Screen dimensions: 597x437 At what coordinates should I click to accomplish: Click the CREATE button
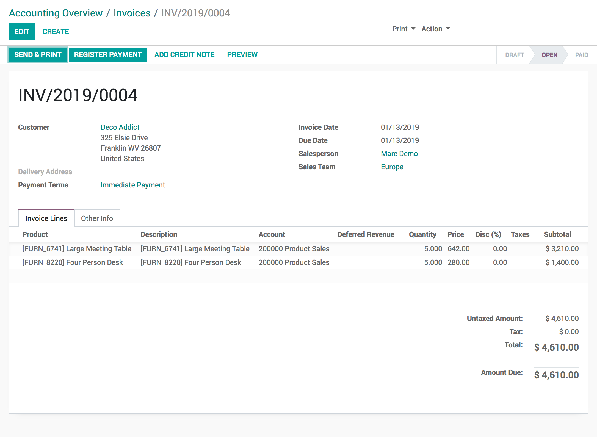click(x=56, y=32)
